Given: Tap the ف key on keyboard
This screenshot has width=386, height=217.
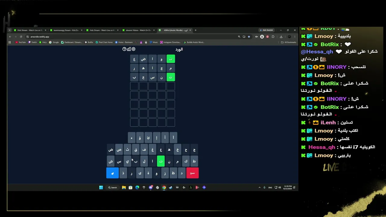Looking at the screenshot, I should 144,150.
